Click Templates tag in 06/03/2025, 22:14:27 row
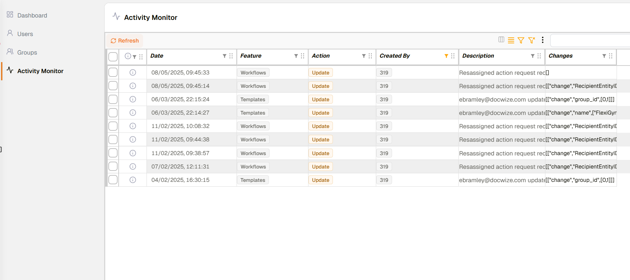Viewport: 630px width, 280px height. [253, 113]
